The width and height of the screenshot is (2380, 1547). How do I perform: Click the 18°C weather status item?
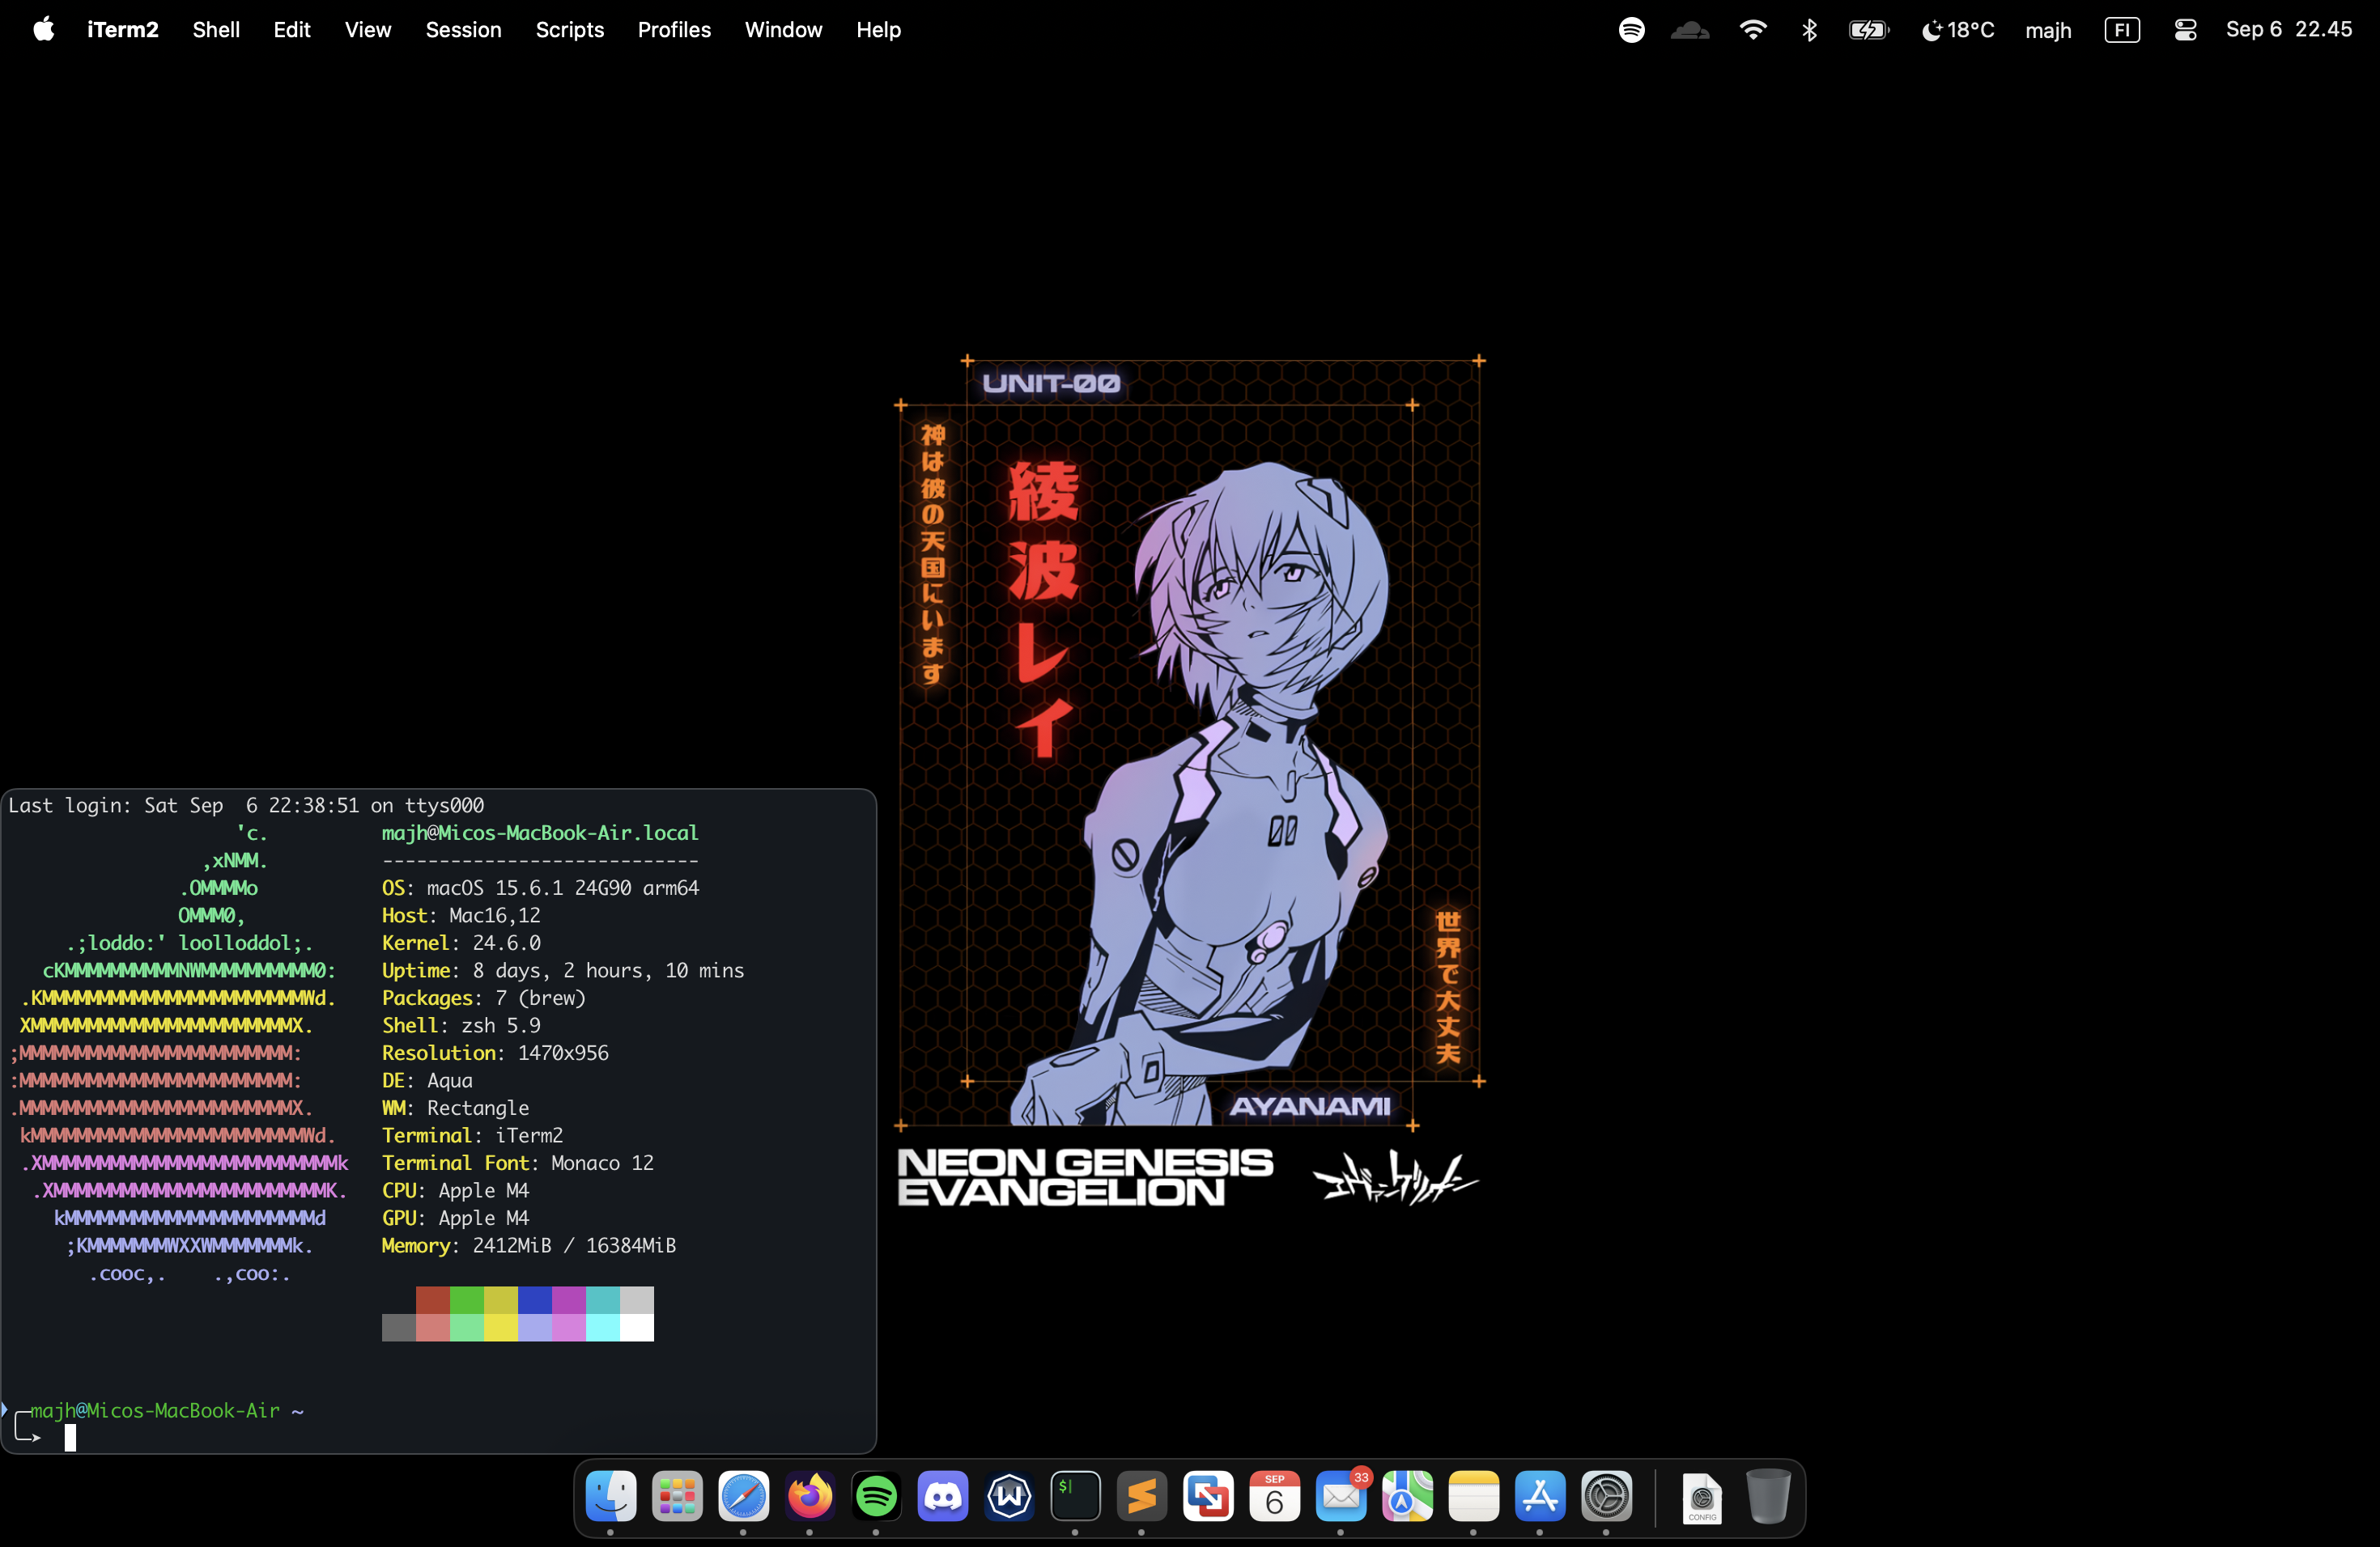click(x=1958, y=30)
